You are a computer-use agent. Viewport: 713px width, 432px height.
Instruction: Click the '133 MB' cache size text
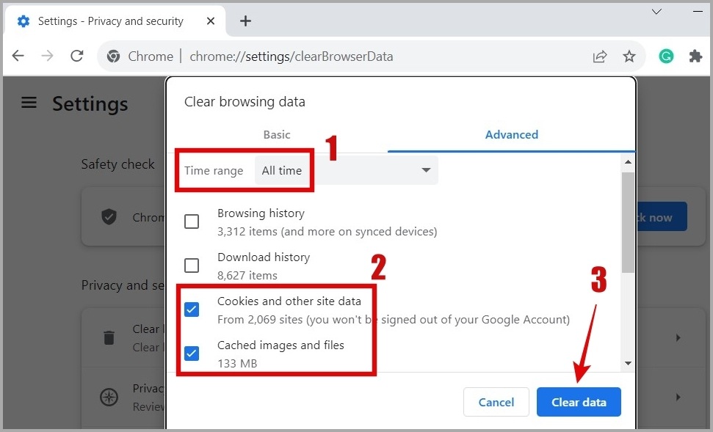[237, 363]
